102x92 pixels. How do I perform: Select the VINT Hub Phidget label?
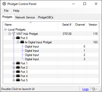(27, 34)
